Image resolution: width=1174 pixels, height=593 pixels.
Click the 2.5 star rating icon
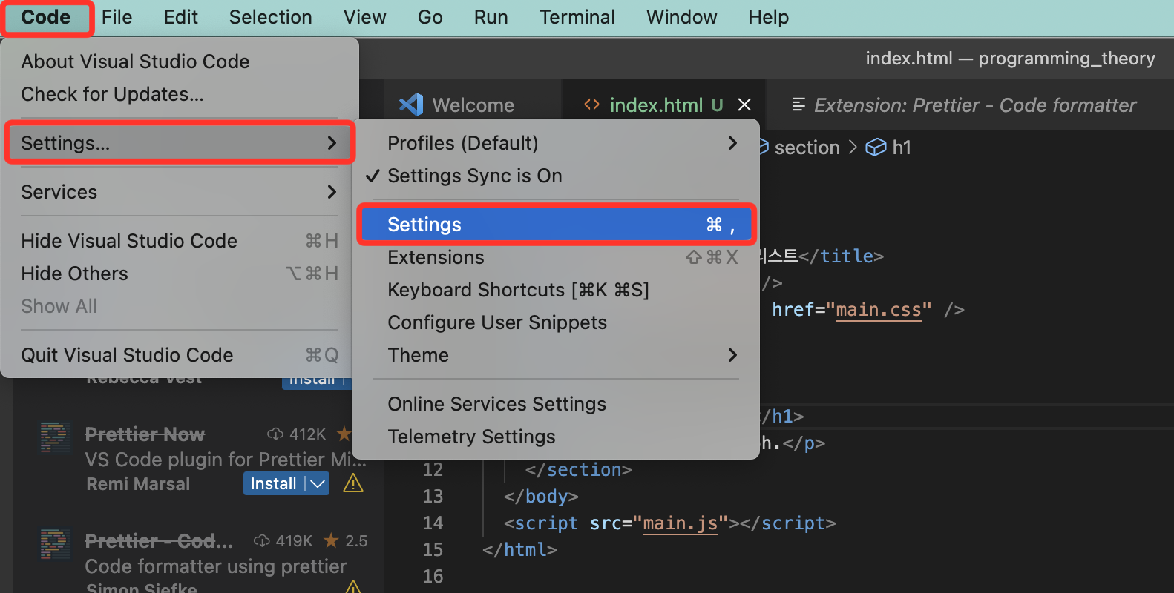[331, 540]
